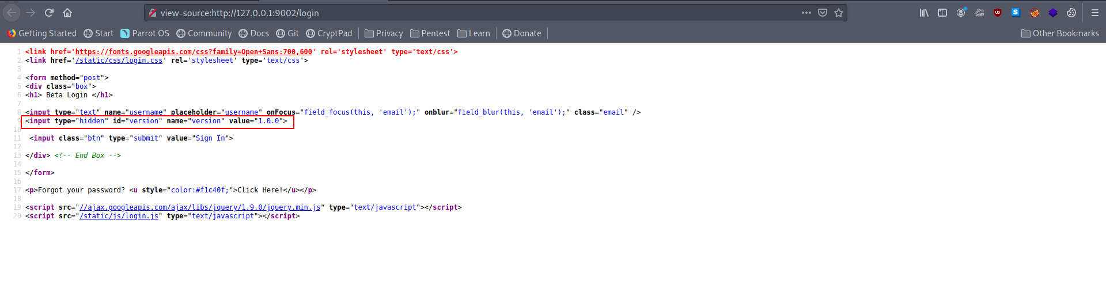Open the blue S extension
Image resolution: width=1106 pixels, height=303 pixels.
(1016, 12)
